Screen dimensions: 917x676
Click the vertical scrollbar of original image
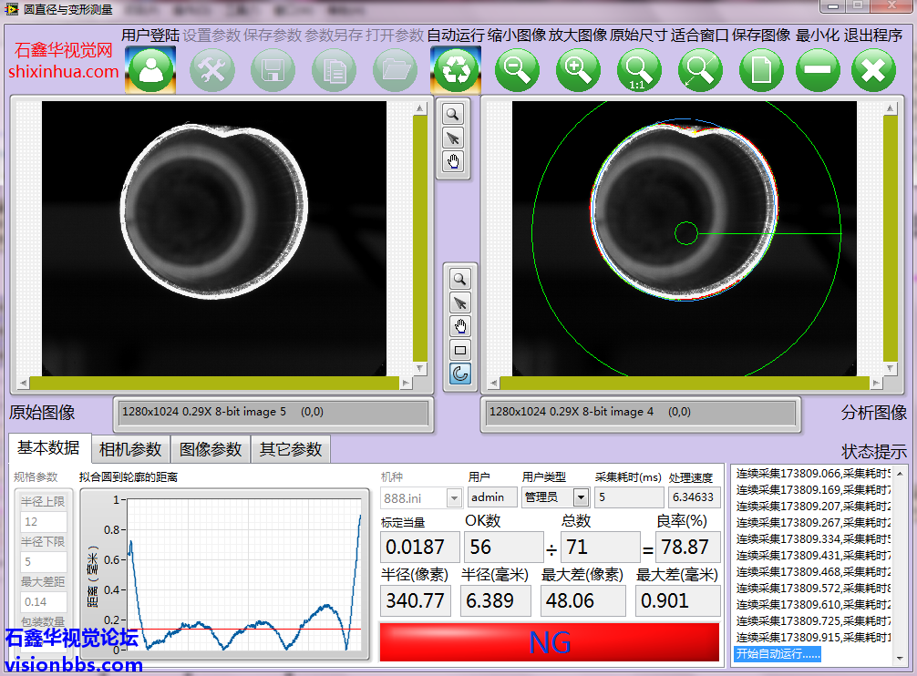pos(419,237)
